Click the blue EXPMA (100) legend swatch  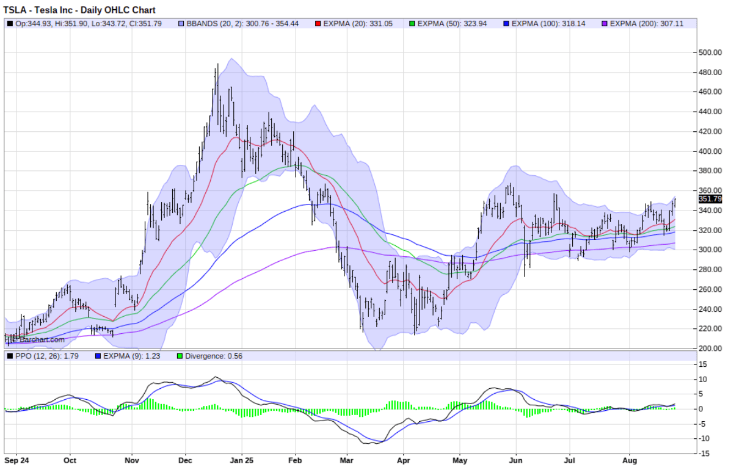(506, 24)
